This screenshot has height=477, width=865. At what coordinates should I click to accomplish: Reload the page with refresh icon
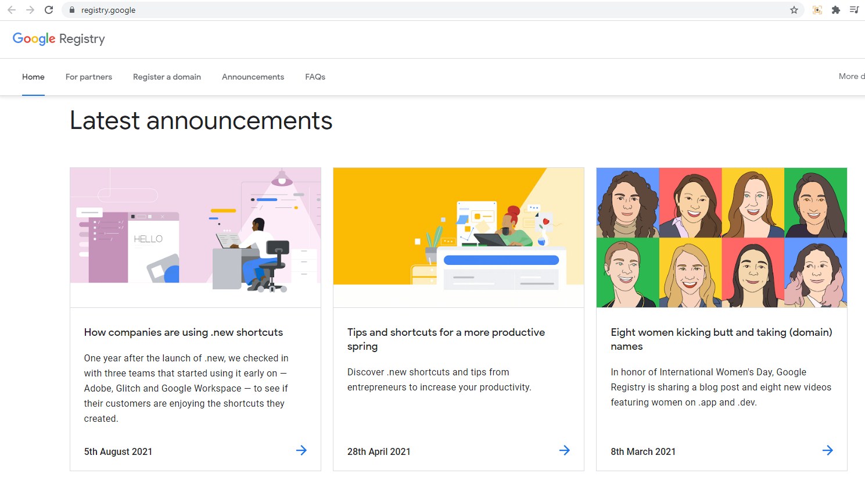point(49,10)
